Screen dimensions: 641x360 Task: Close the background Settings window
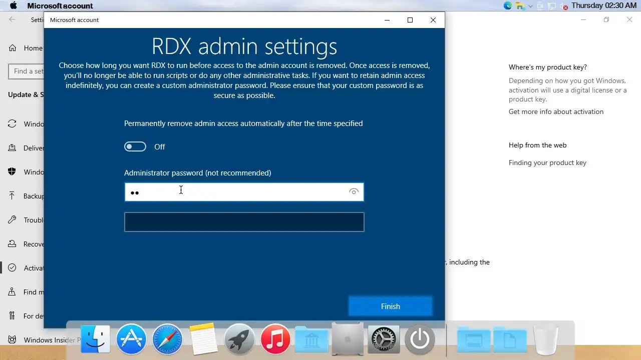point(629,19)
